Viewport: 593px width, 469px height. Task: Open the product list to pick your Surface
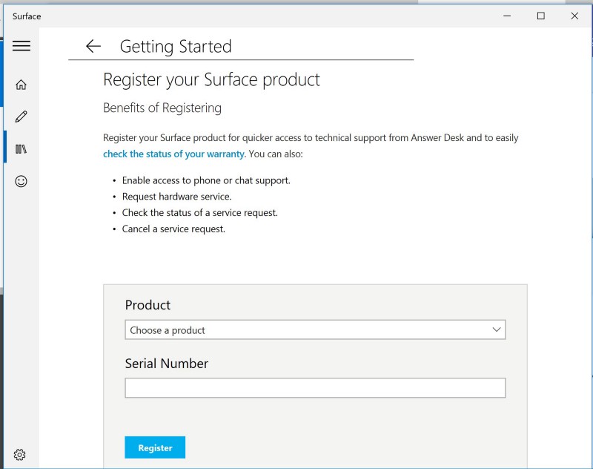(x=315, y=329)
